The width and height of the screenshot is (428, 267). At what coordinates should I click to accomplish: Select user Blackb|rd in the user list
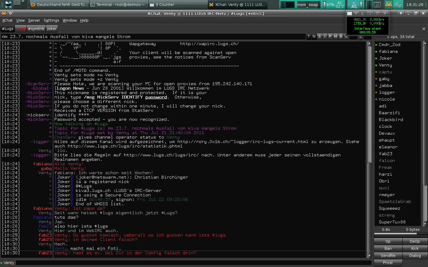(397, 120)
